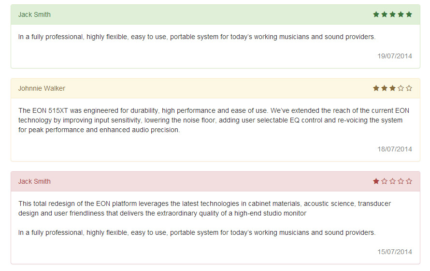The height and width of the screenshot is (271, 430).
Task: Select Jack Smith's name in the green header
Action: click(x=34, y=14)
